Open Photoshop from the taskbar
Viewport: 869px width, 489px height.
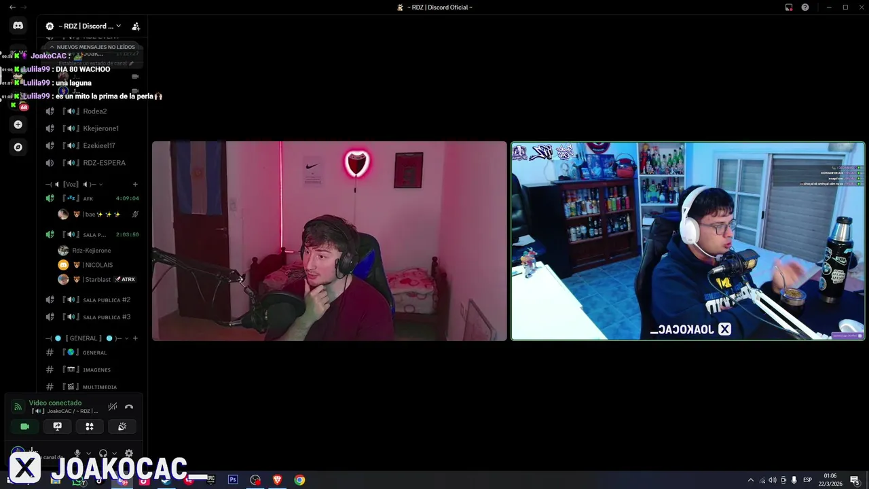[x=233, y=479]
